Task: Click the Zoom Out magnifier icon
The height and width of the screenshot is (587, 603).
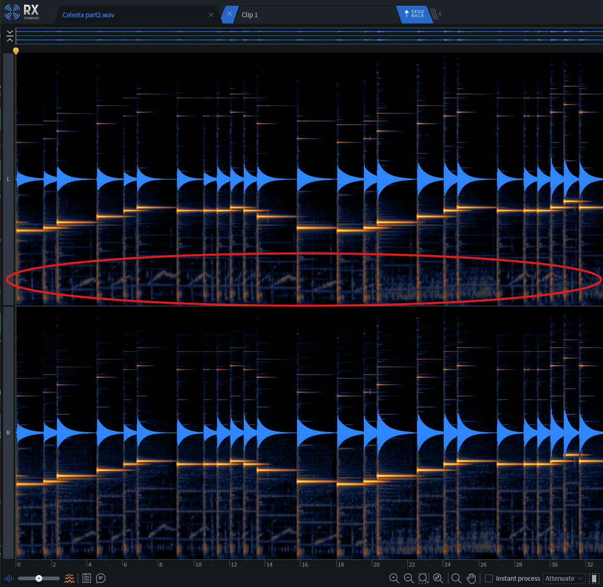Action: (x=409, y=578)
